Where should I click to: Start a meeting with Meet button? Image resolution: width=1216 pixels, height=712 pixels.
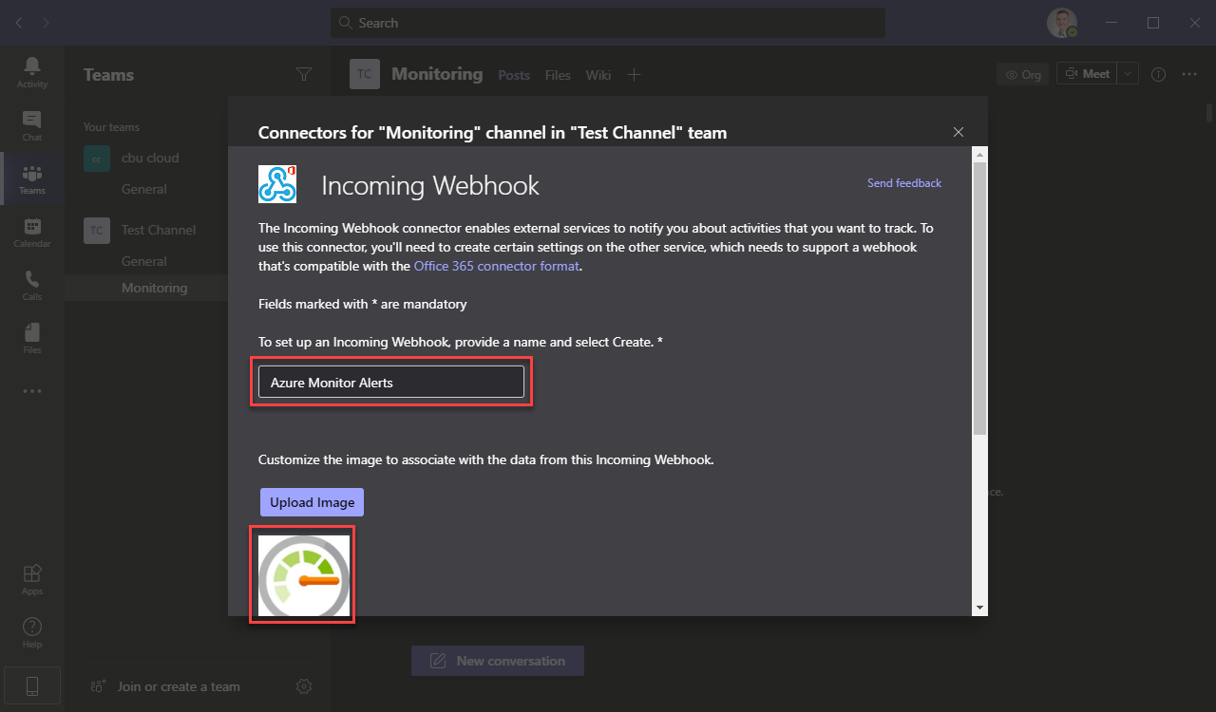coord(1087,74)
